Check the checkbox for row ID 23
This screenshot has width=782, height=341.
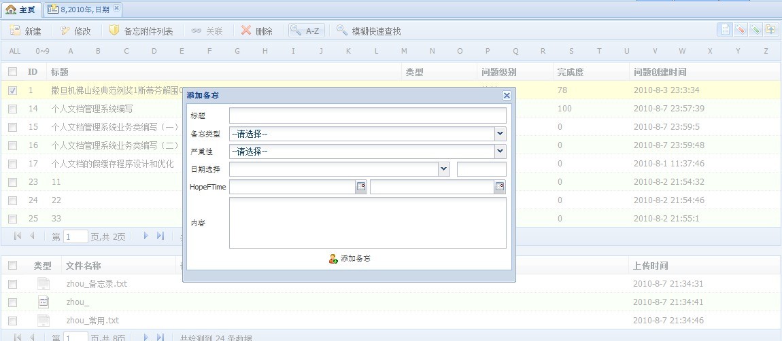click(12, 182)
